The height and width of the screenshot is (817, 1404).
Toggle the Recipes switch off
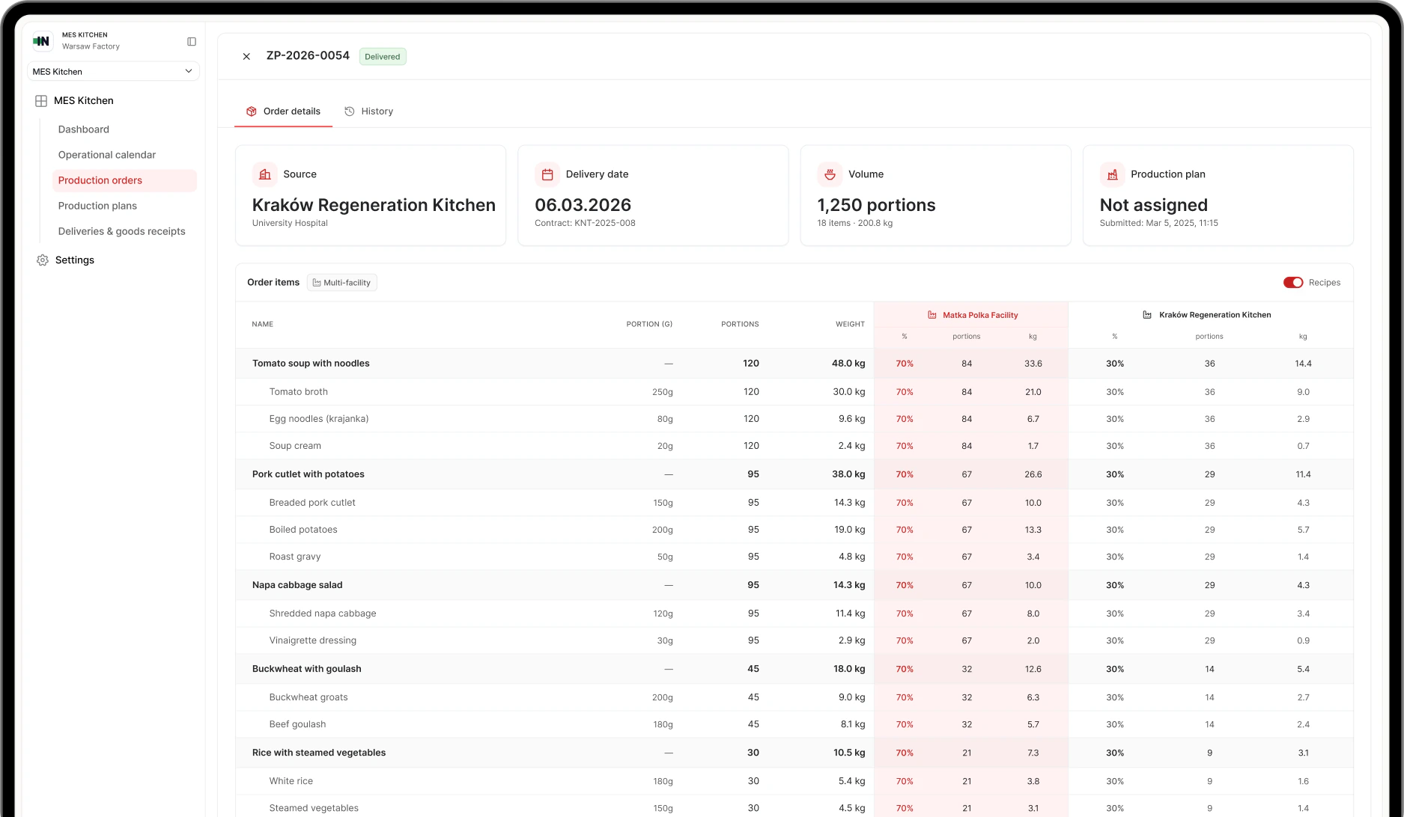click(x=1293, y=283)
